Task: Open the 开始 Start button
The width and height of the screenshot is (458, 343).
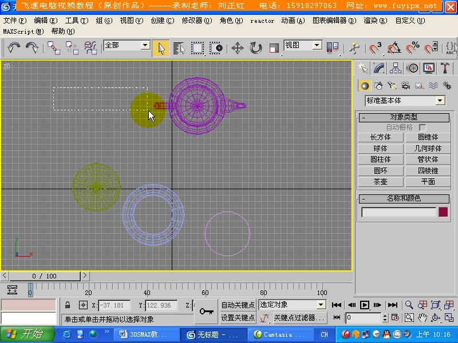Action: click(x=27, y=334)
